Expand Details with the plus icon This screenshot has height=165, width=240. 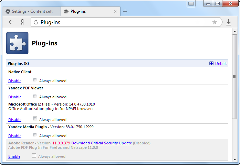[x=211, y=63]
